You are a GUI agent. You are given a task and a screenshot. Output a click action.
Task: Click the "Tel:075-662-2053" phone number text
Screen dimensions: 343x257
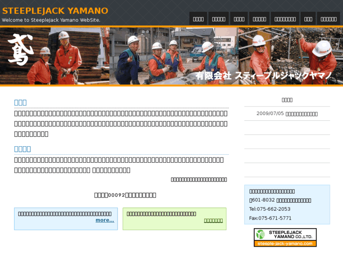[269, 209]
